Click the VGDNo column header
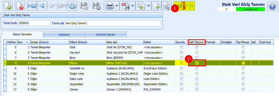This screenshot has width=279, height=96. tap(12, 42)
